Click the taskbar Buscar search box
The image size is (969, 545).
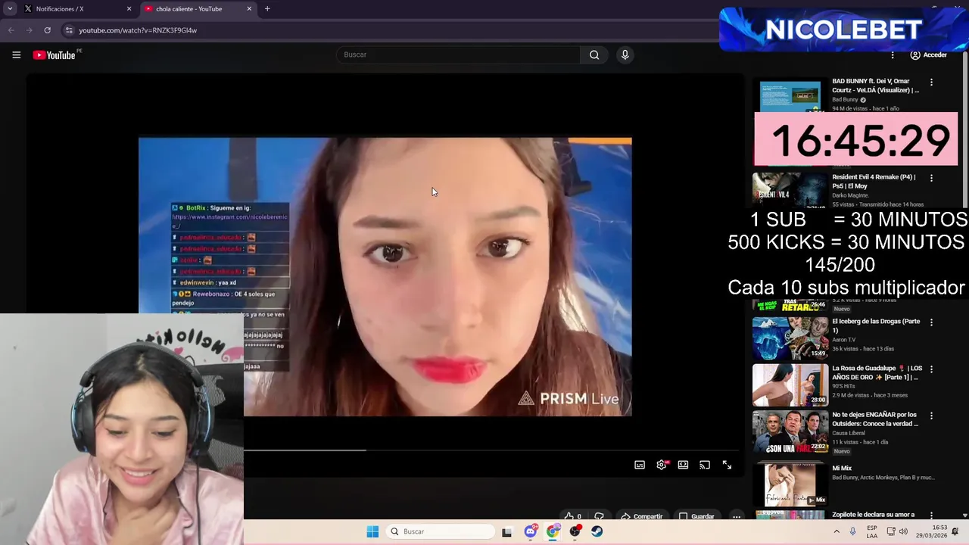[x=441, y=531]
